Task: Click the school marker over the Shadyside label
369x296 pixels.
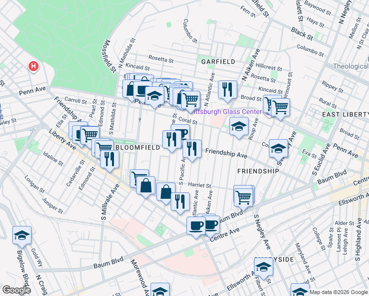Action: (263, 267)
